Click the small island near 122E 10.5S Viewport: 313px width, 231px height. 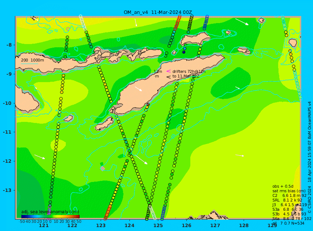[68, 118]
